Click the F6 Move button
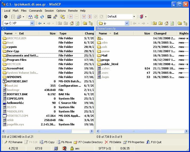The width and height of the screenshot is (190, 152). click(x=64, y=142)
